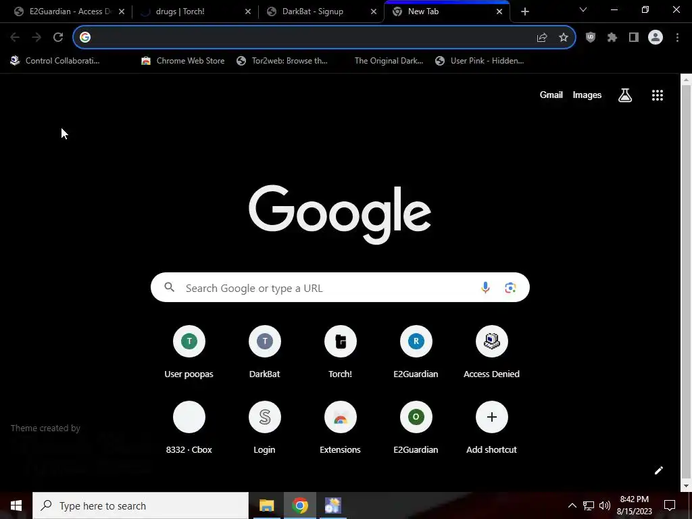Open the Google apps grid

tap(658, 95)
